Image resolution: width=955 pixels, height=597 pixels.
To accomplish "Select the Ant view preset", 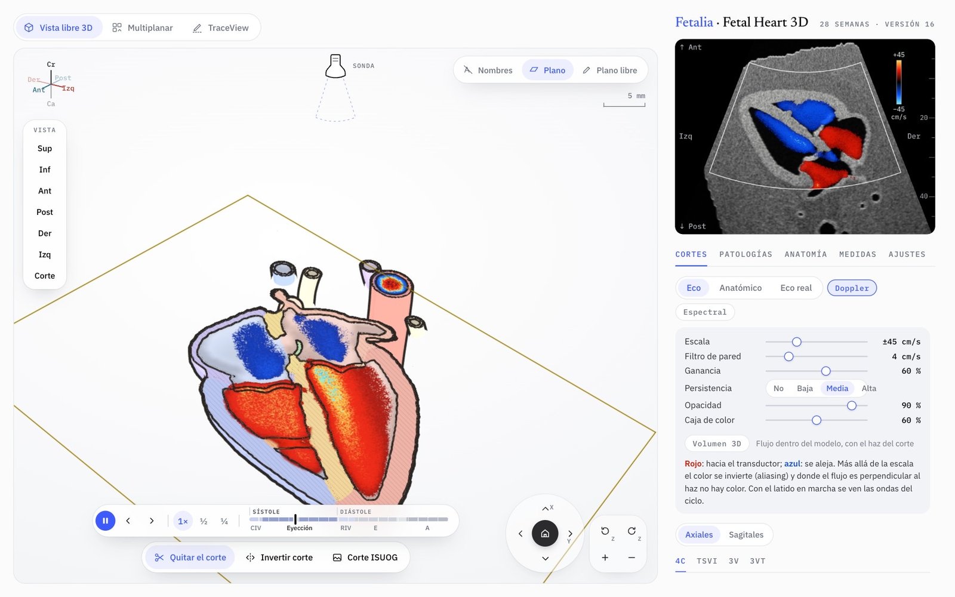I will pos(45,191).
